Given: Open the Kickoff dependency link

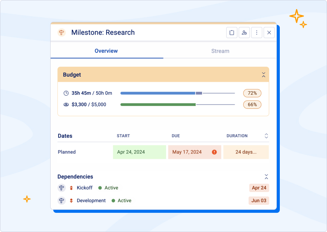Looking at the screenshot, I should pos(85,187).
